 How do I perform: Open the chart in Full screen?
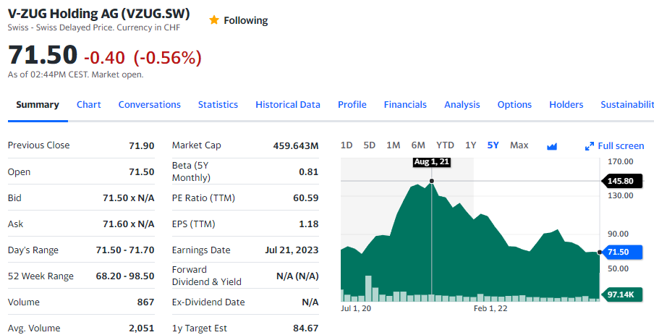(x=614, y=146)
